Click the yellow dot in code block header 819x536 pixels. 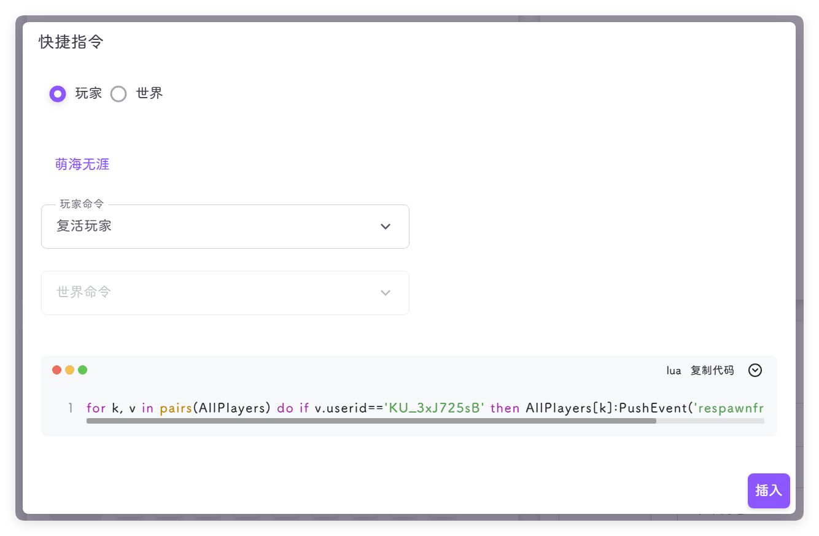69,370
